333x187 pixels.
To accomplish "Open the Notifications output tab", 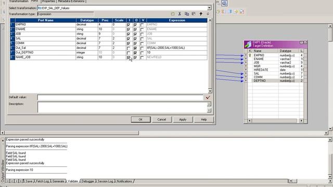I will click(124, 181).
